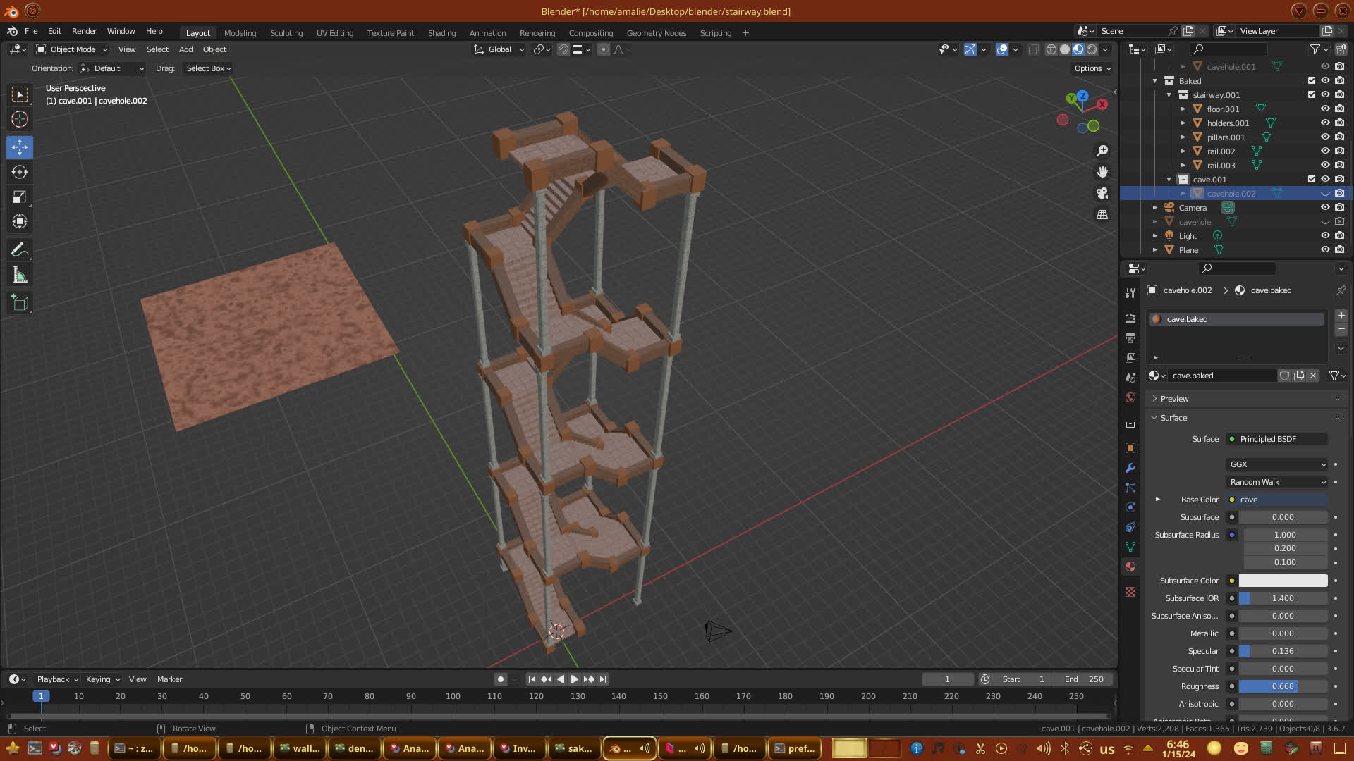Screen dimensions: 1354x761
Task: Open the Object Mode dropdown
Action: pos(73,49)
